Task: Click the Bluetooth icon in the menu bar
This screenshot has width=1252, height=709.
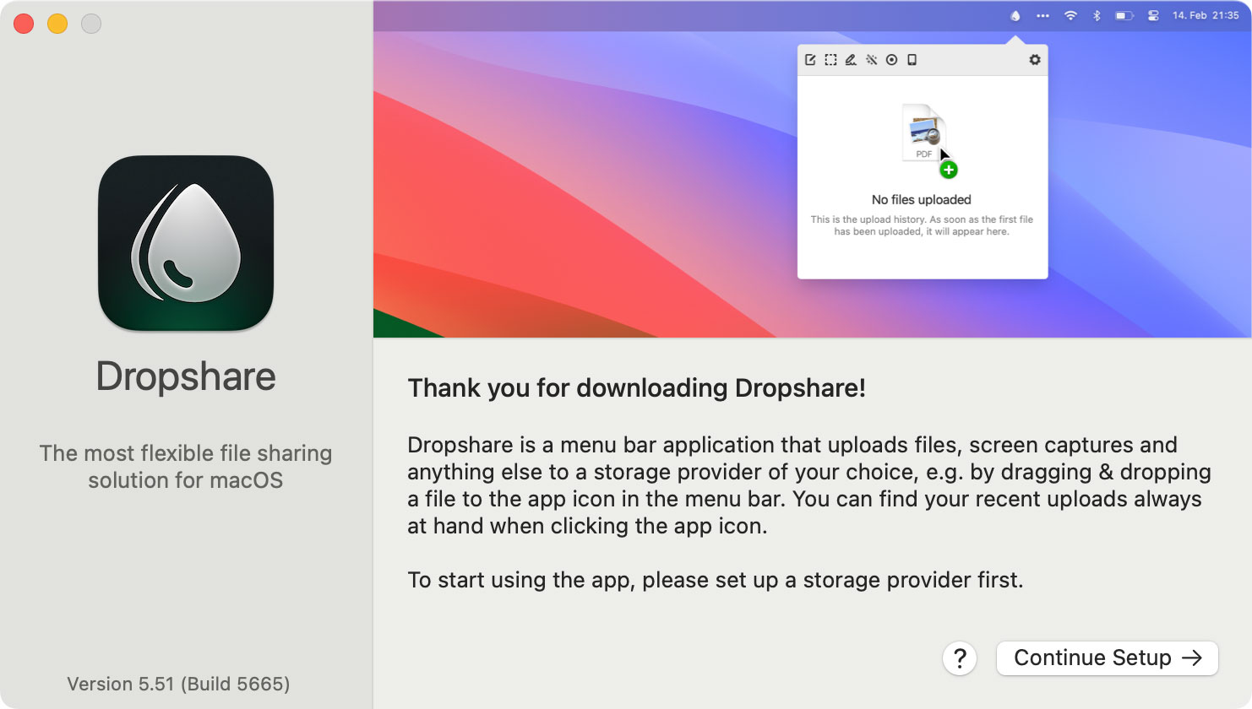Action: [x=1097, y=15]
